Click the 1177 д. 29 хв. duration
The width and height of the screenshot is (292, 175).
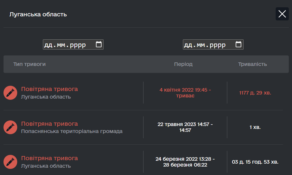coord(255,93)
